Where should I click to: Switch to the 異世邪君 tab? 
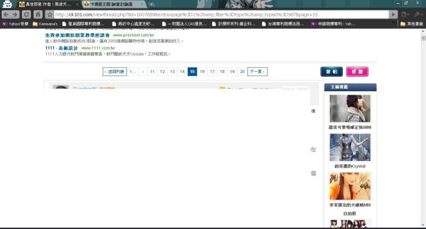[46, 4]
